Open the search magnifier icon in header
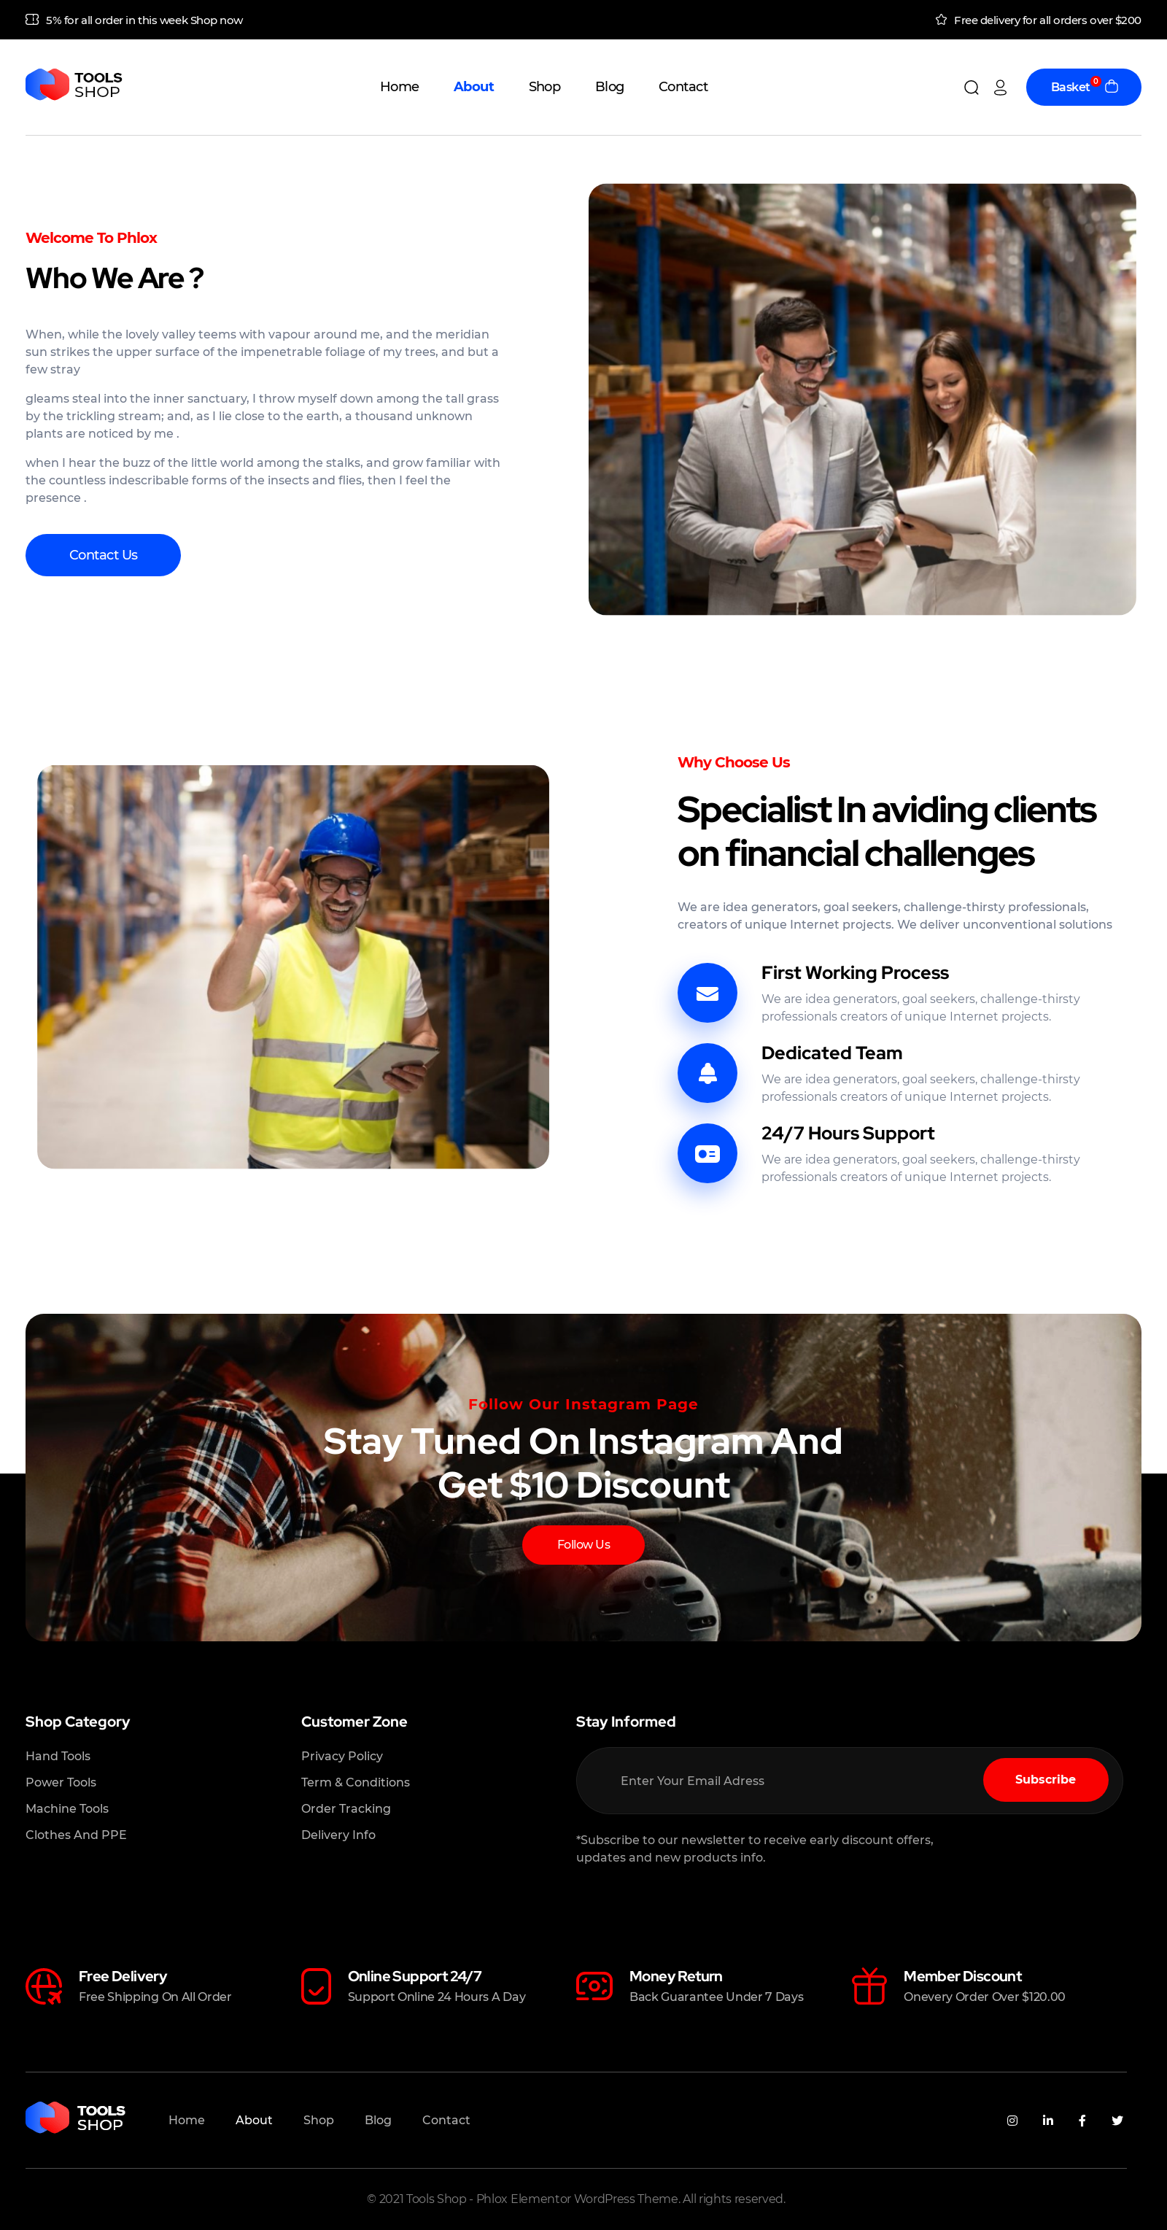This screenshot has height=2230, width=1167. pyautogui.click(x=971, y=88)
